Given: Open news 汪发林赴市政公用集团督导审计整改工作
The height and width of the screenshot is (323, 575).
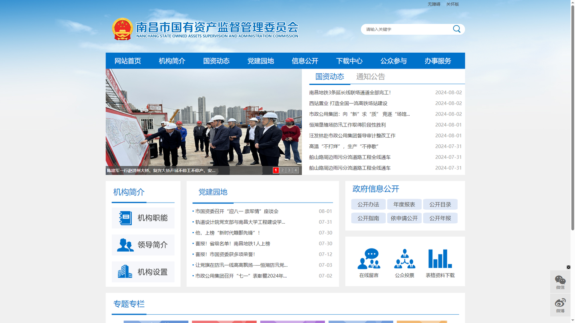Looking at the screenshot, I should 352,136.
